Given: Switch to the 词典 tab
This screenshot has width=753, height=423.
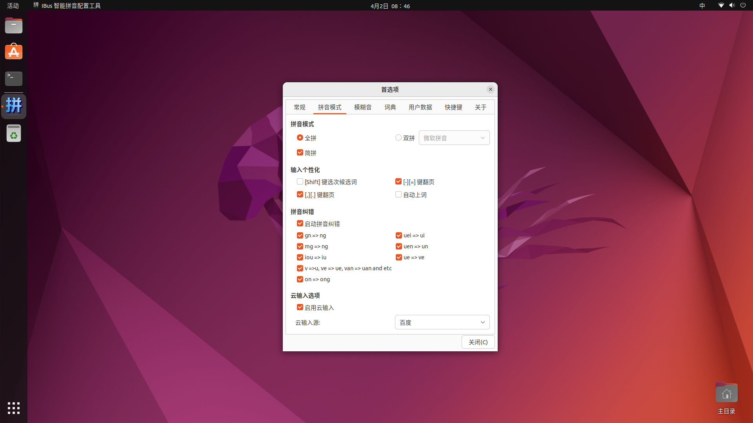Looking at the screenshot, I should coord(390,107).
